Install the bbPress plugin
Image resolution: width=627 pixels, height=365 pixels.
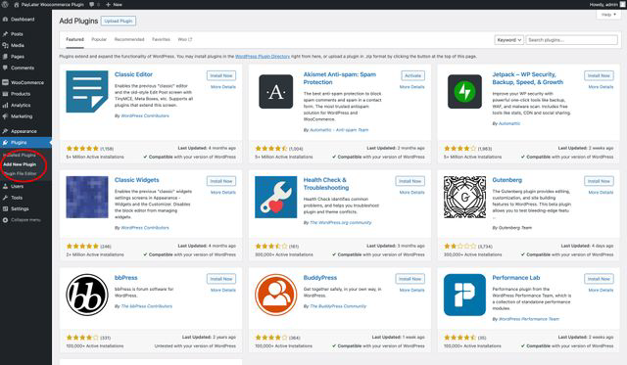[221, 279]
